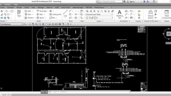Select the Multiline Text tool
The width and height of the screenshot is (171, 96).
(120, 14)
